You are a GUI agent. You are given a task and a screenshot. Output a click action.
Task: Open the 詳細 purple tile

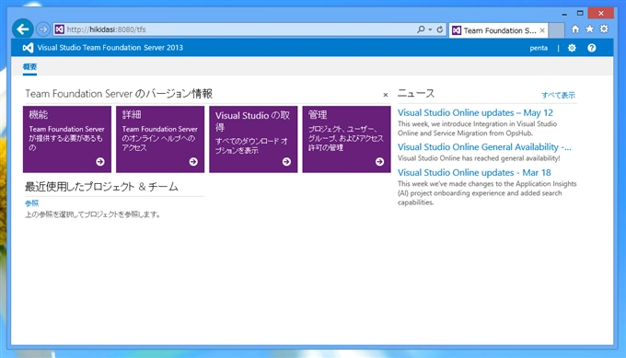pyautogui.click(x=160, y=139)
